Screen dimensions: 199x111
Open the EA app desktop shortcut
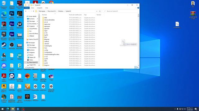[27, 76]
